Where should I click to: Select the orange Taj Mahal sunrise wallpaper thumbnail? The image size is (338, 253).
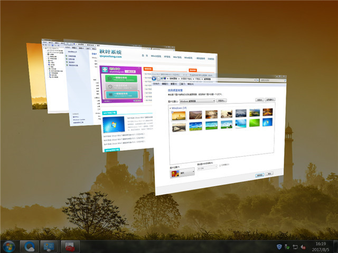click(x=179, y=116)
